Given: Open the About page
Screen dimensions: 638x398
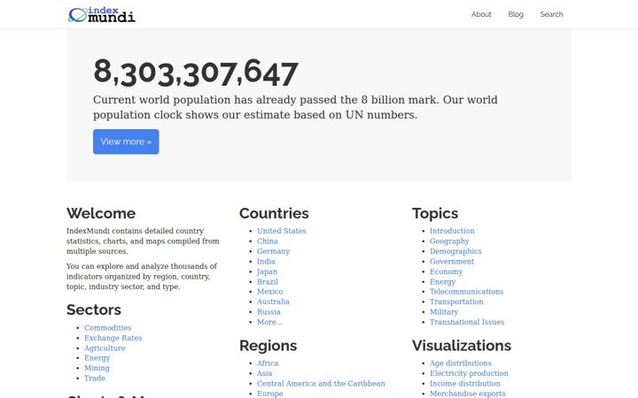Looking at the screenshot, I should (x=481, y=14).
